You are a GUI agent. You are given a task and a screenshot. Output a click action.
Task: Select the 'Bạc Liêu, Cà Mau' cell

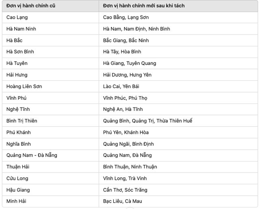point(123,201)
